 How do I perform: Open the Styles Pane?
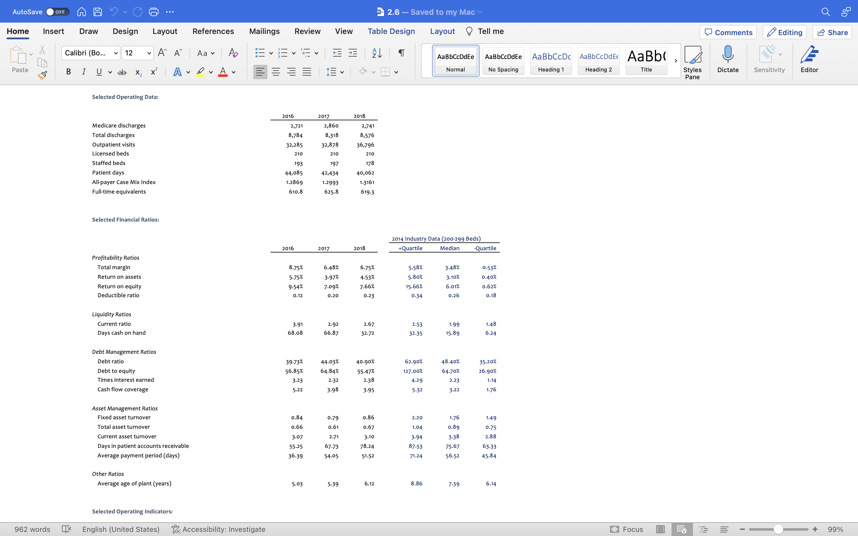pos(692,60)
